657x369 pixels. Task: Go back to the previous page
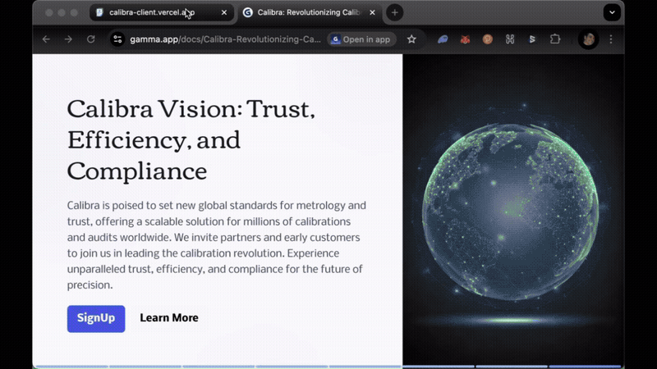pyautogui.click(x=46, y=39)
